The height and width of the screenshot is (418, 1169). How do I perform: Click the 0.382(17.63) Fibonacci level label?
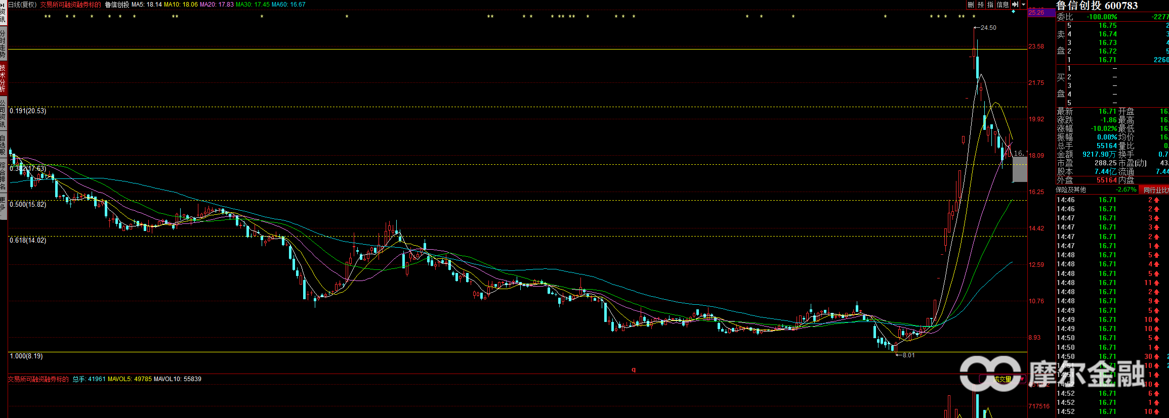click(x=28, y=168)
